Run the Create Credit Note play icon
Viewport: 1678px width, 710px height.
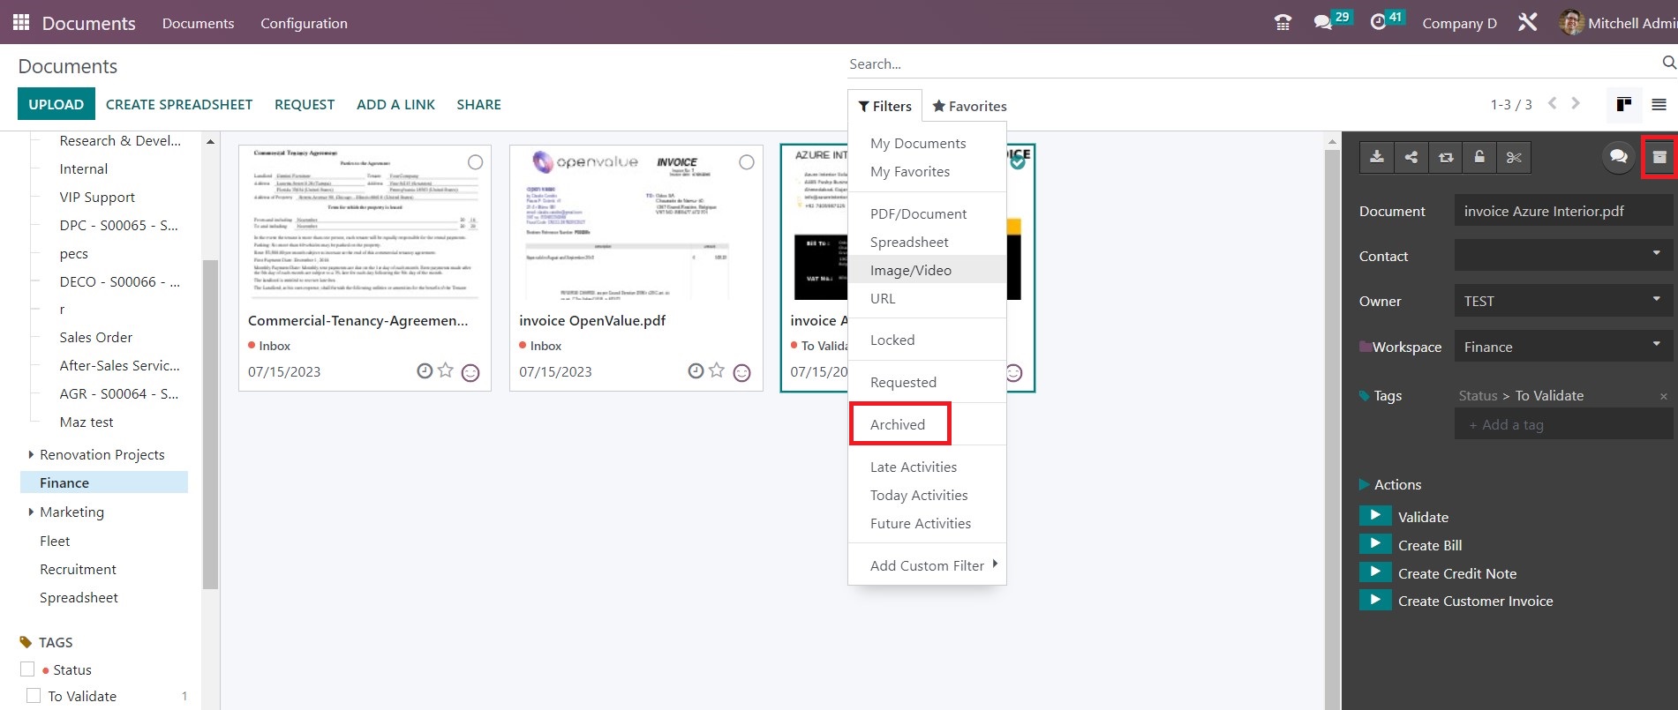coord(1375,572)
